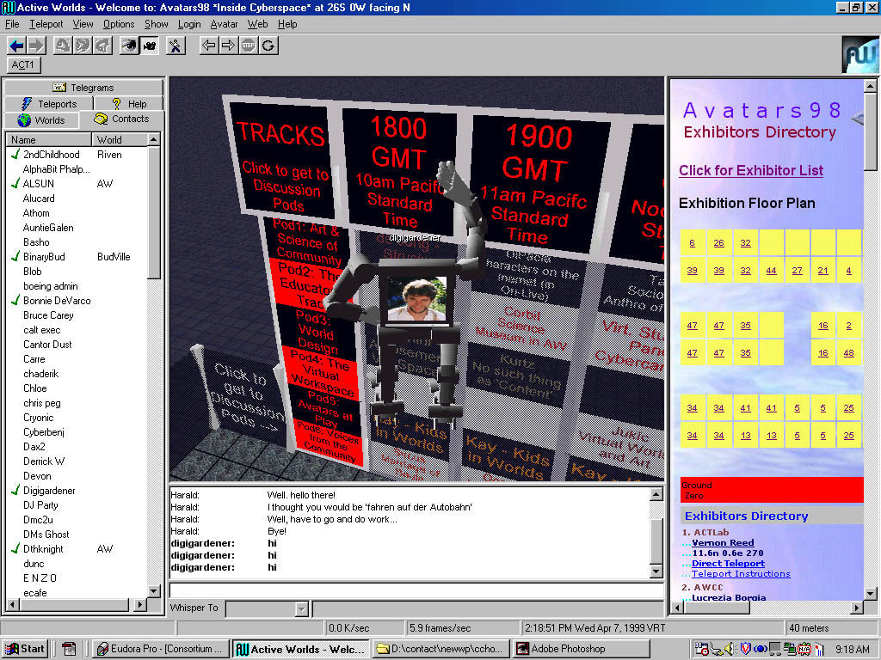
Task: Go back in the web pane
Action: pos(208,46)
